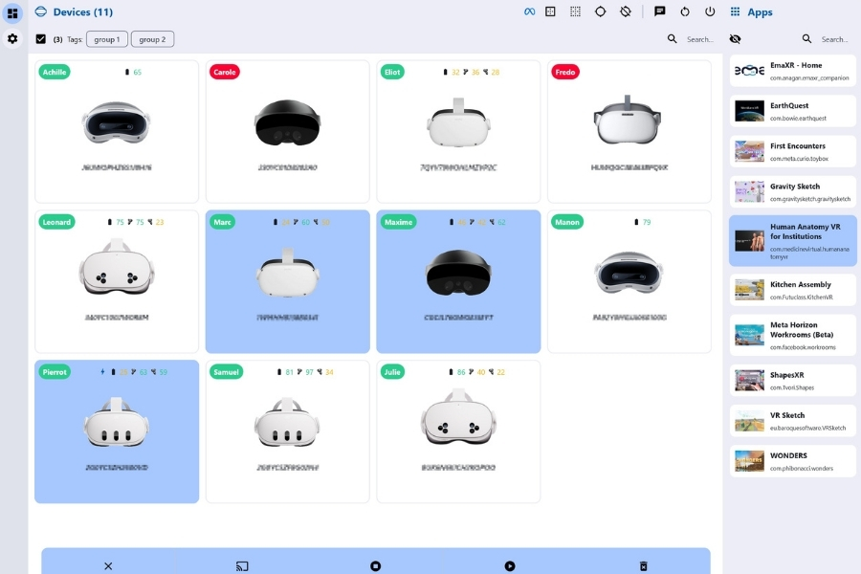861x574 pixels.
Task: Click the Achille name badge
Action: point(55,72)
